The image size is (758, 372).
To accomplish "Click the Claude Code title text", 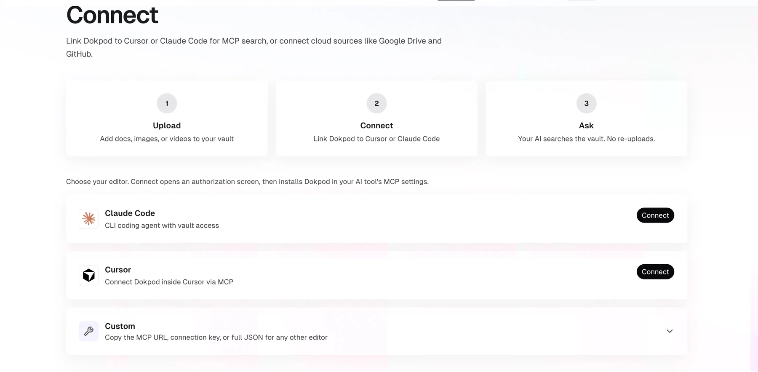I will (x=130, y=213).
